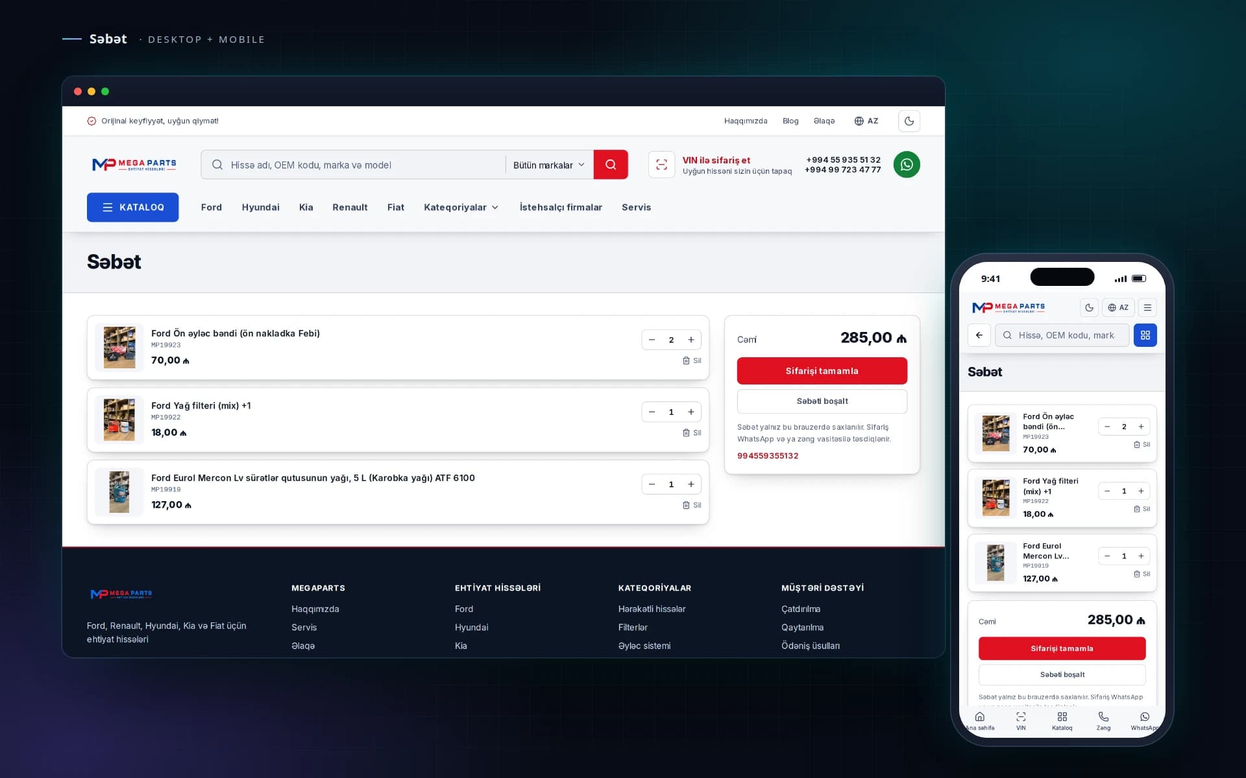This screenshot has height=778, width=1246.
Task: Open Haqqımızda link in desktop top bar
Action: [746, 121]
